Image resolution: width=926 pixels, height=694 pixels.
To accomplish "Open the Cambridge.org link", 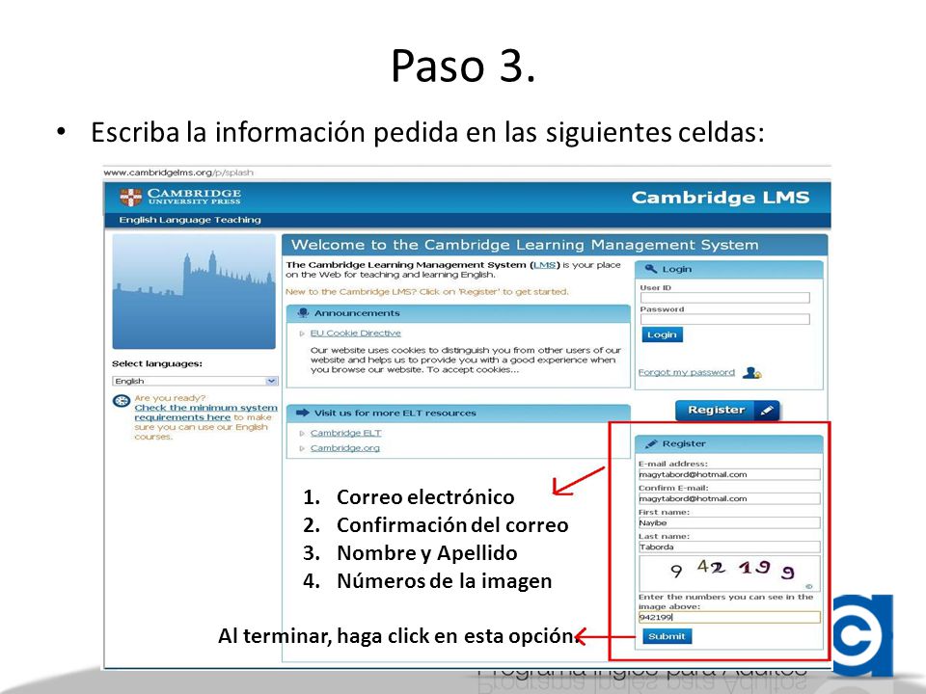I will pyautogui.click(x=345, y=448).
